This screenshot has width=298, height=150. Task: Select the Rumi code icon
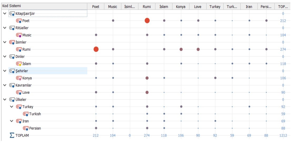pos(19,49)
